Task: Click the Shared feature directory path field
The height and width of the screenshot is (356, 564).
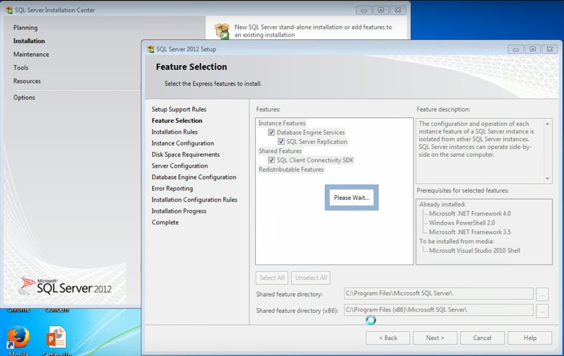Action: 438,293
